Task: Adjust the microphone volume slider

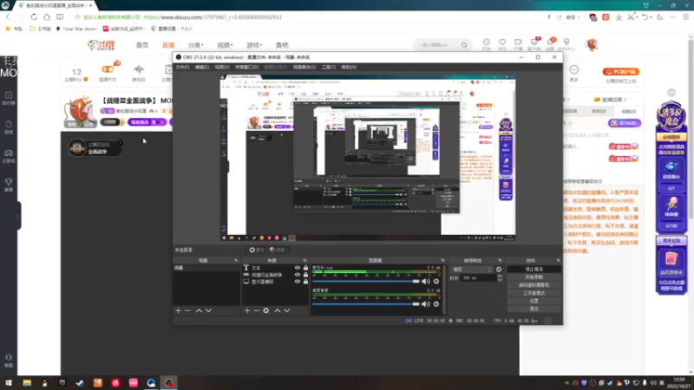Action: tap(365, 281)
